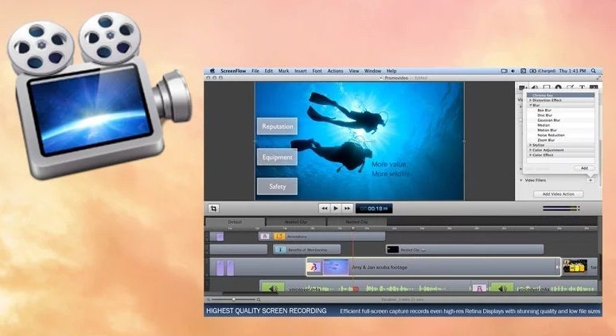
Task: Open the ScreenFlow application menu
Action: [233, 71]
